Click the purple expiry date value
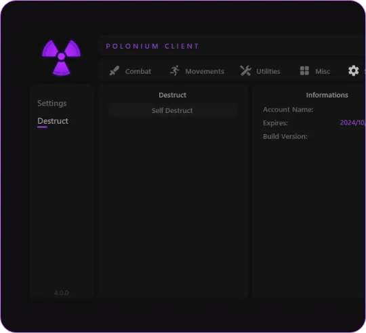This screenshot has width=366, height=333. click(352, 123)
